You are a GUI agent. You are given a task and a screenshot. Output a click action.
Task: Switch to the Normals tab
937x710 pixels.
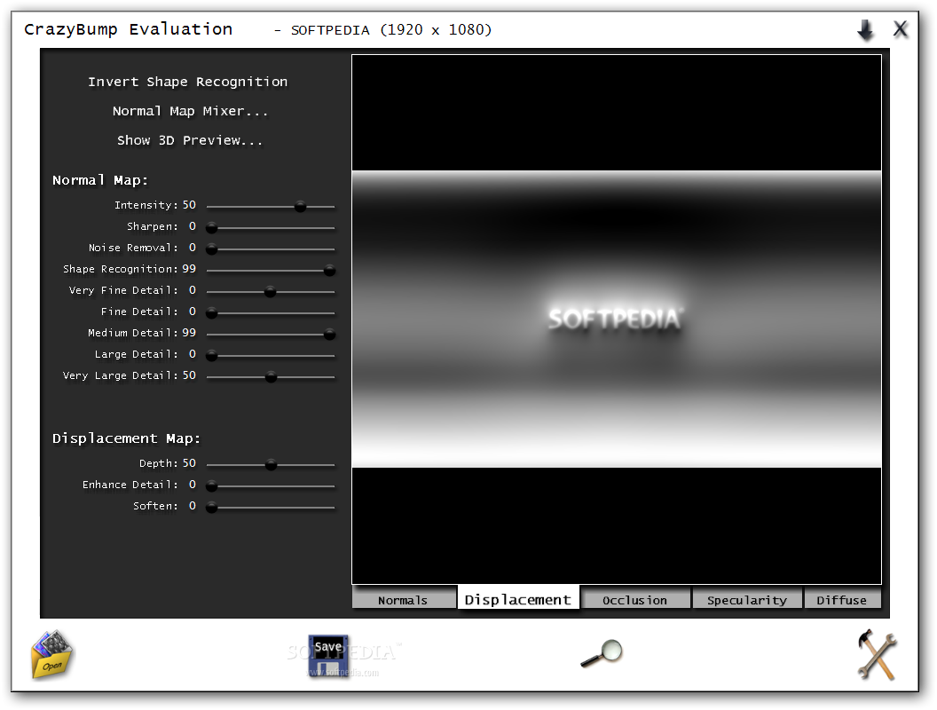click(404, 600)
